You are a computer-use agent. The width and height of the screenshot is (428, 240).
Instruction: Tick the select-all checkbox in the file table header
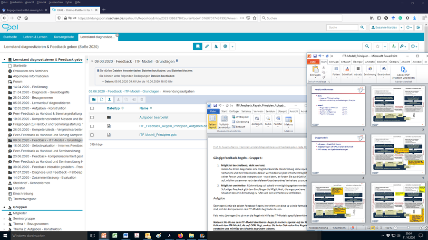(x=92, y=108)
